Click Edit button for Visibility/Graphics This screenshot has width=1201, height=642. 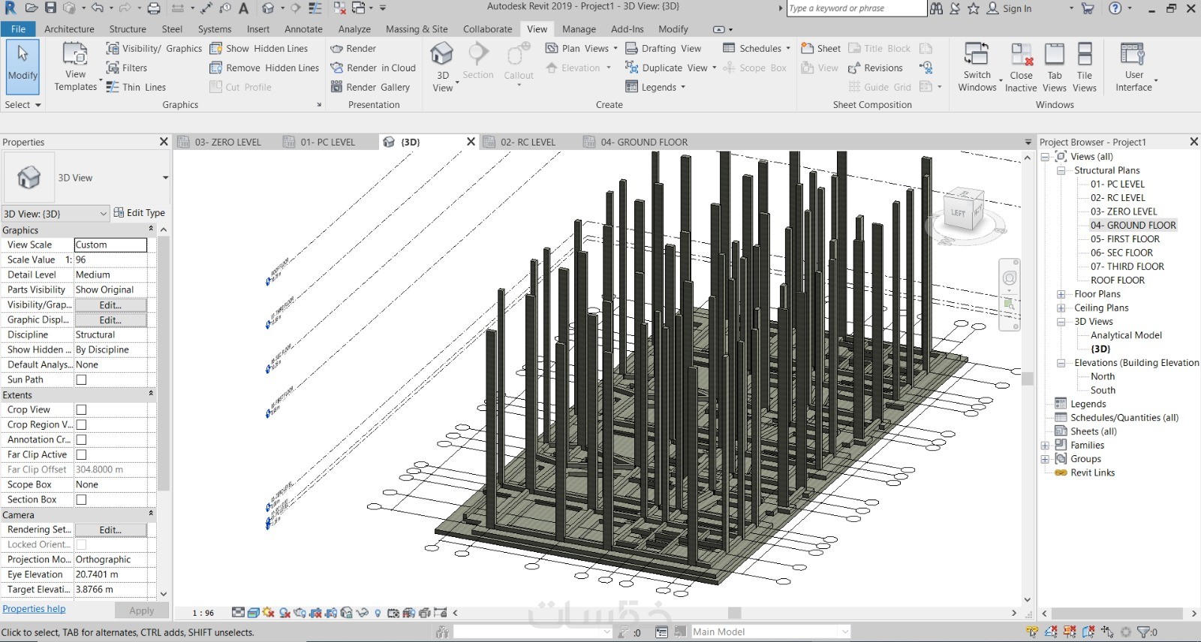pyautogui.click(x=110, y=305)
